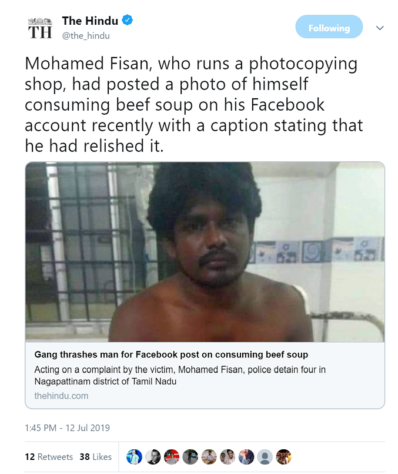This screenshot has height=474, width=398.
Task: Visit the thehindu.com domain link
Action: click(61, 396)
